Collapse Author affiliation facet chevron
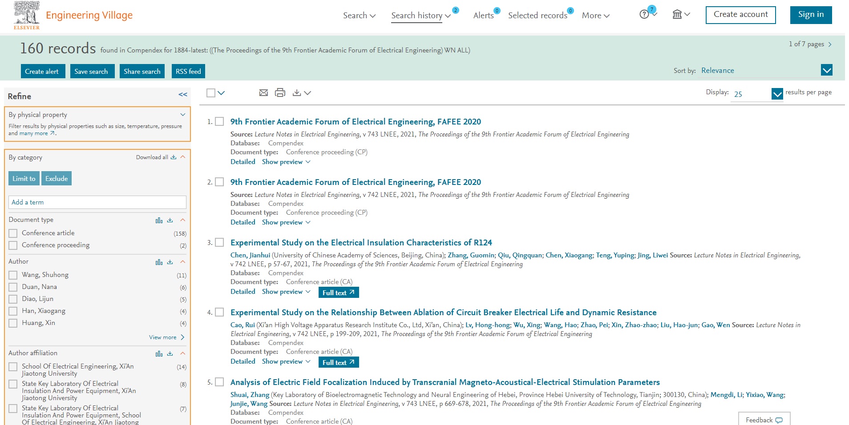This screenshot has height=425, width=849. (x=182, y=353)
